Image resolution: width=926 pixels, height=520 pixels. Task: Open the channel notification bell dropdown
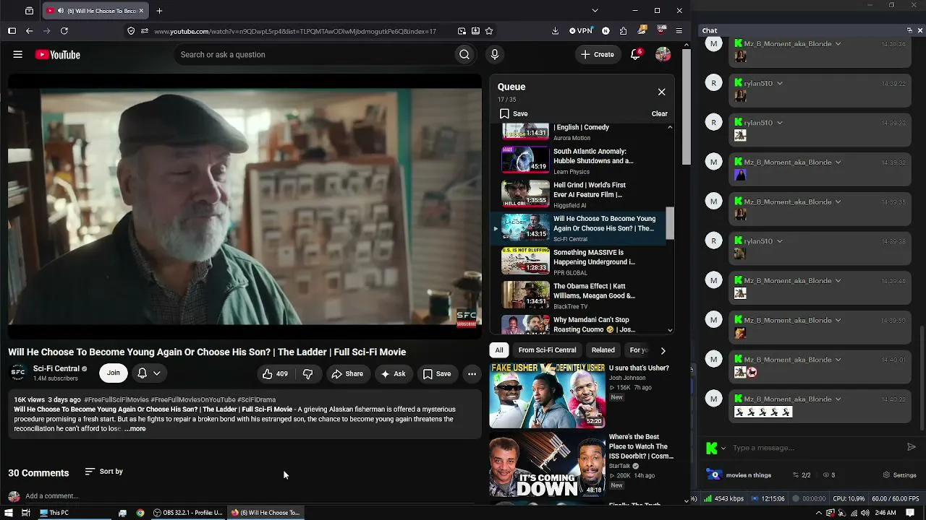149,373
